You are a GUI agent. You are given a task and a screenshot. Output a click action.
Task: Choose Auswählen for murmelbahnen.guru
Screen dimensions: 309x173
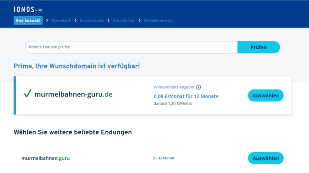266,158
